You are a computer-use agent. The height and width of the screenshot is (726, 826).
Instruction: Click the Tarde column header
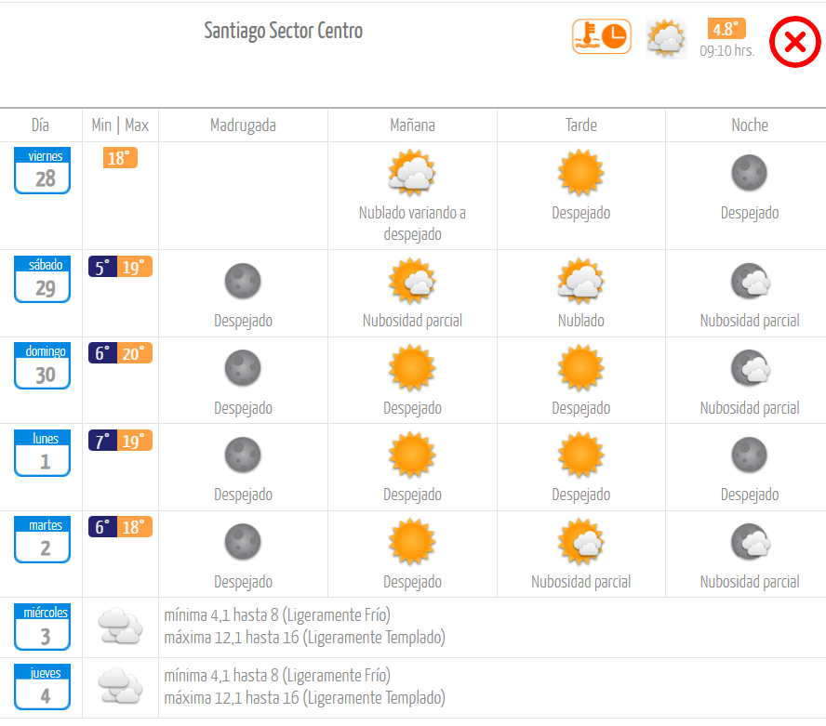coord(581,125)
